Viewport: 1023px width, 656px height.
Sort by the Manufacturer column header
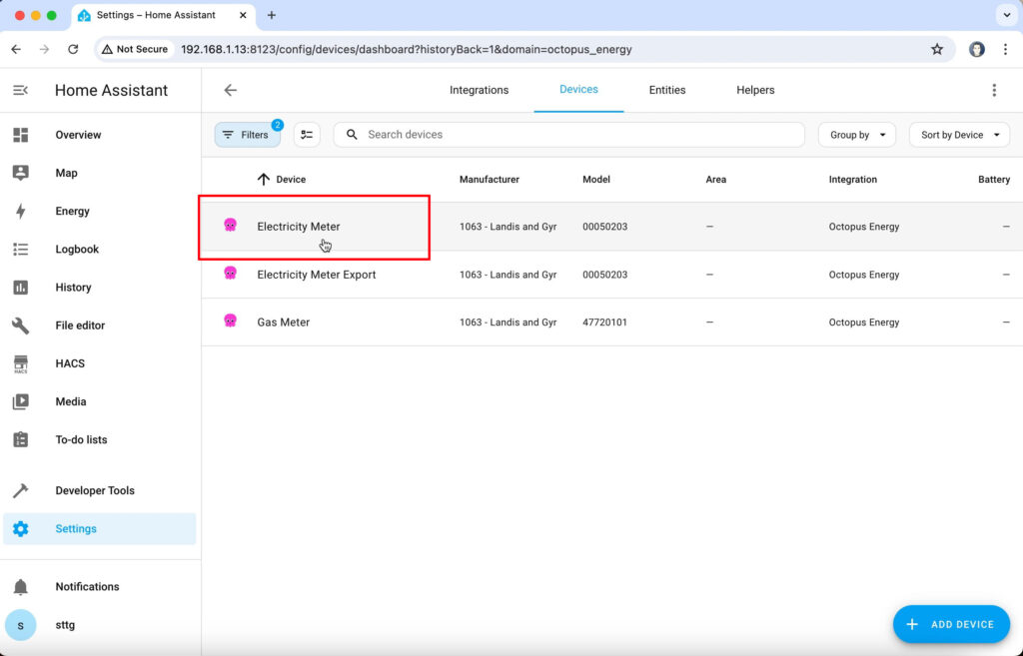pyautogui.click(x=490, y=180)
